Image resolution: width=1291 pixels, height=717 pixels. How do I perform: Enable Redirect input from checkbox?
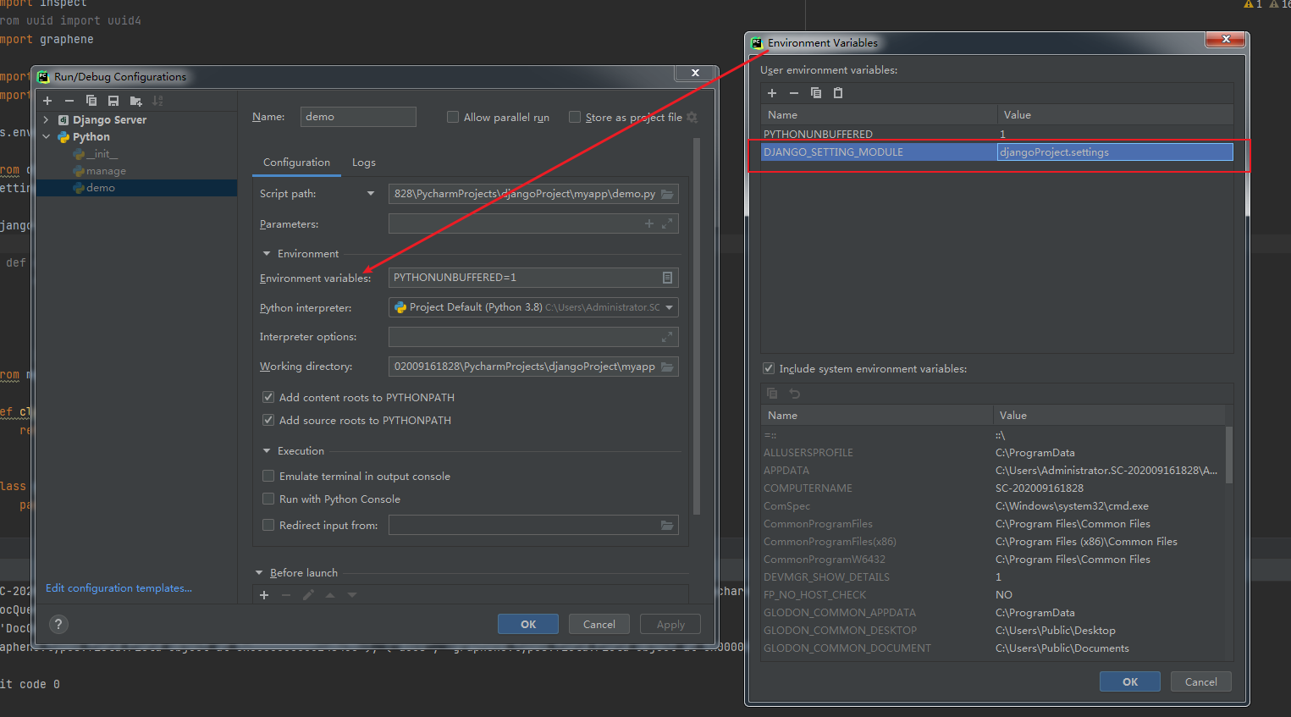268,525
